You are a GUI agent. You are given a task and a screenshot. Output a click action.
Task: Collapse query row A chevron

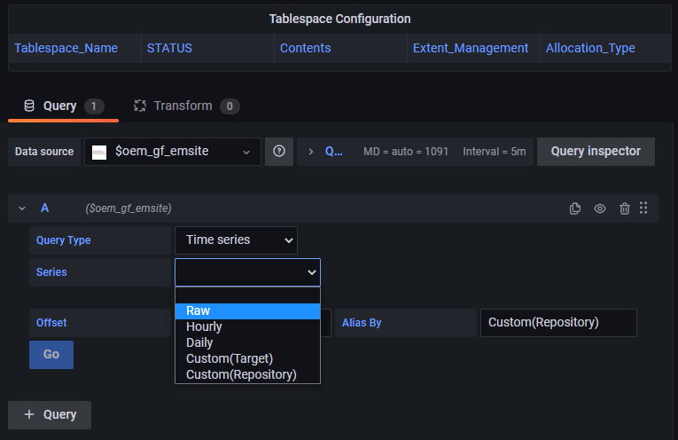pos(22,208)
